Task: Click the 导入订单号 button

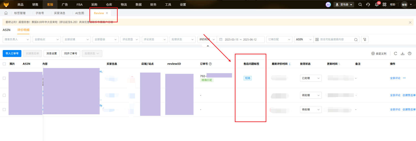Action: pos(12,53)
